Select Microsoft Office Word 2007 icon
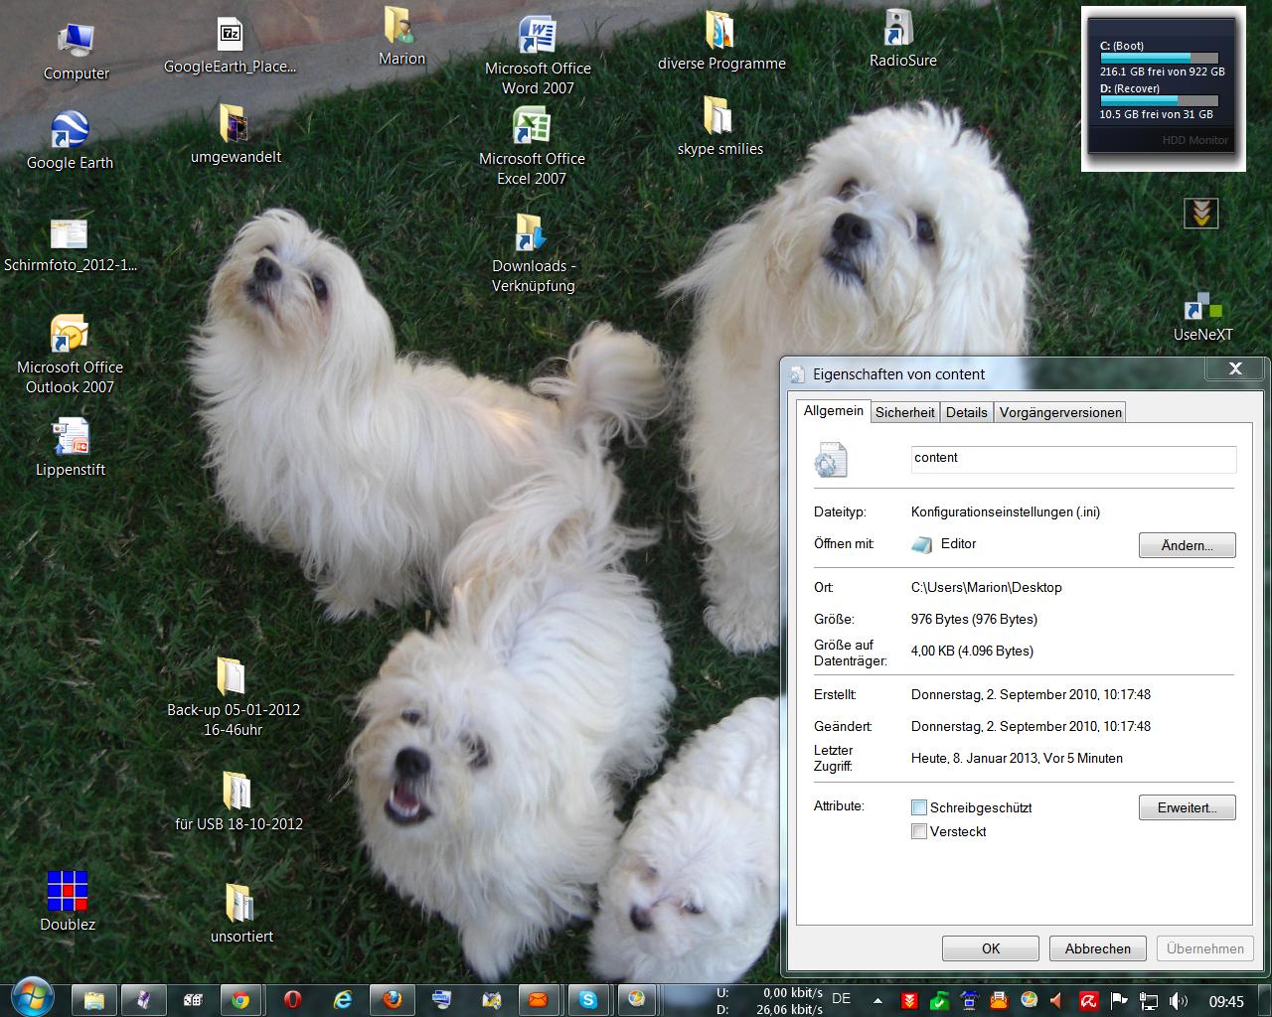The image size is (1272, 1017). [538, 56]
